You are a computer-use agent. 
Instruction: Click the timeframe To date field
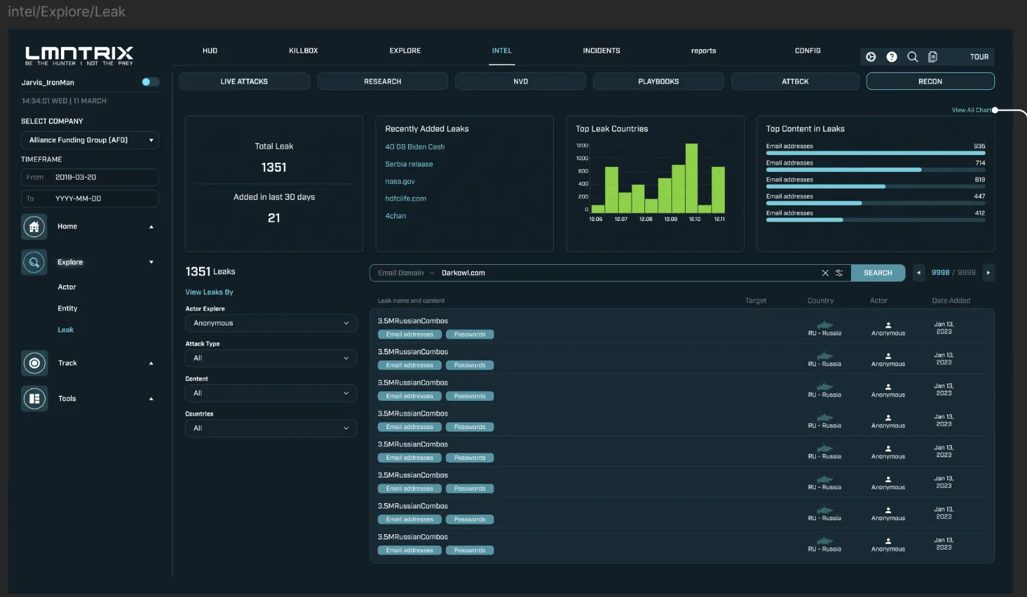[x=90, y=199]
